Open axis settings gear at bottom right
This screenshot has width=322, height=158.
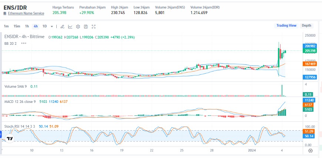311,151
